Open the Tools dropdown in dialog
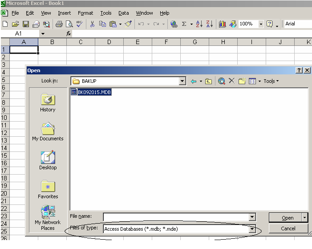Viewport: 312px width, 249px height. pyautogui.click(x=271, y=81)
